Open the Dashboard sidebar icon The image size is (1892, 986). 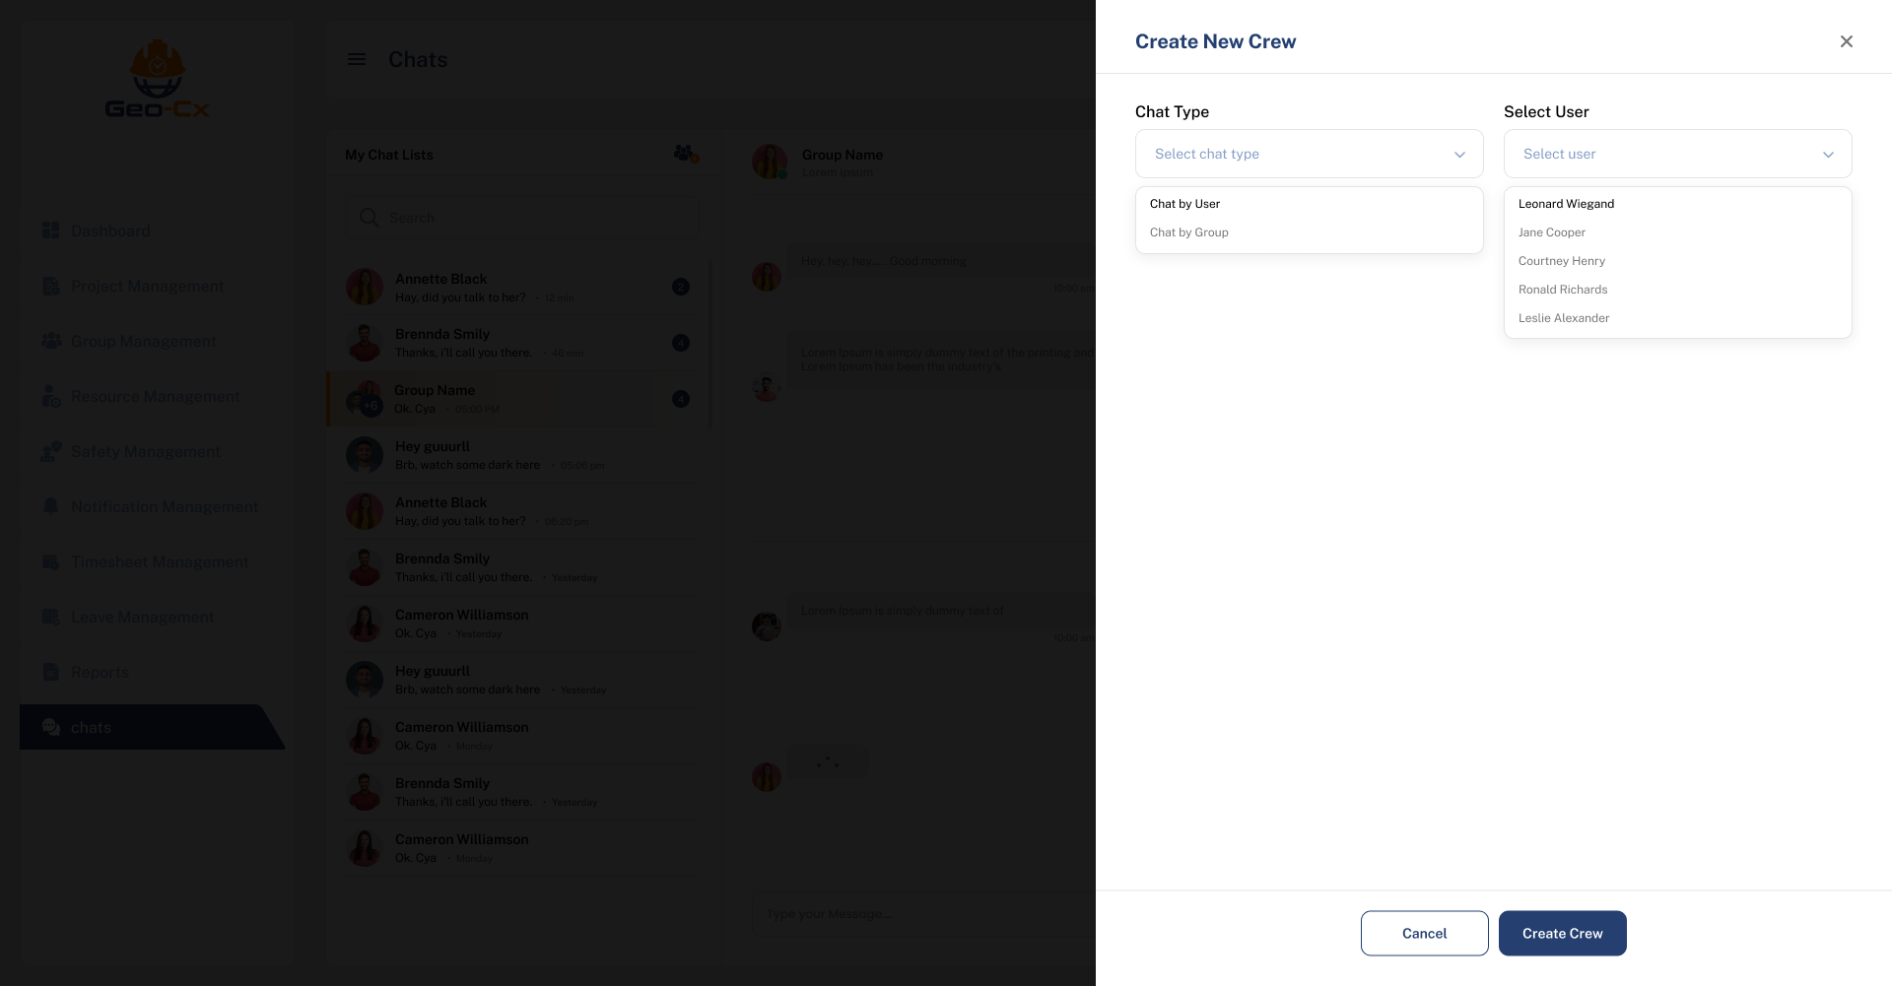coord(51,230)
